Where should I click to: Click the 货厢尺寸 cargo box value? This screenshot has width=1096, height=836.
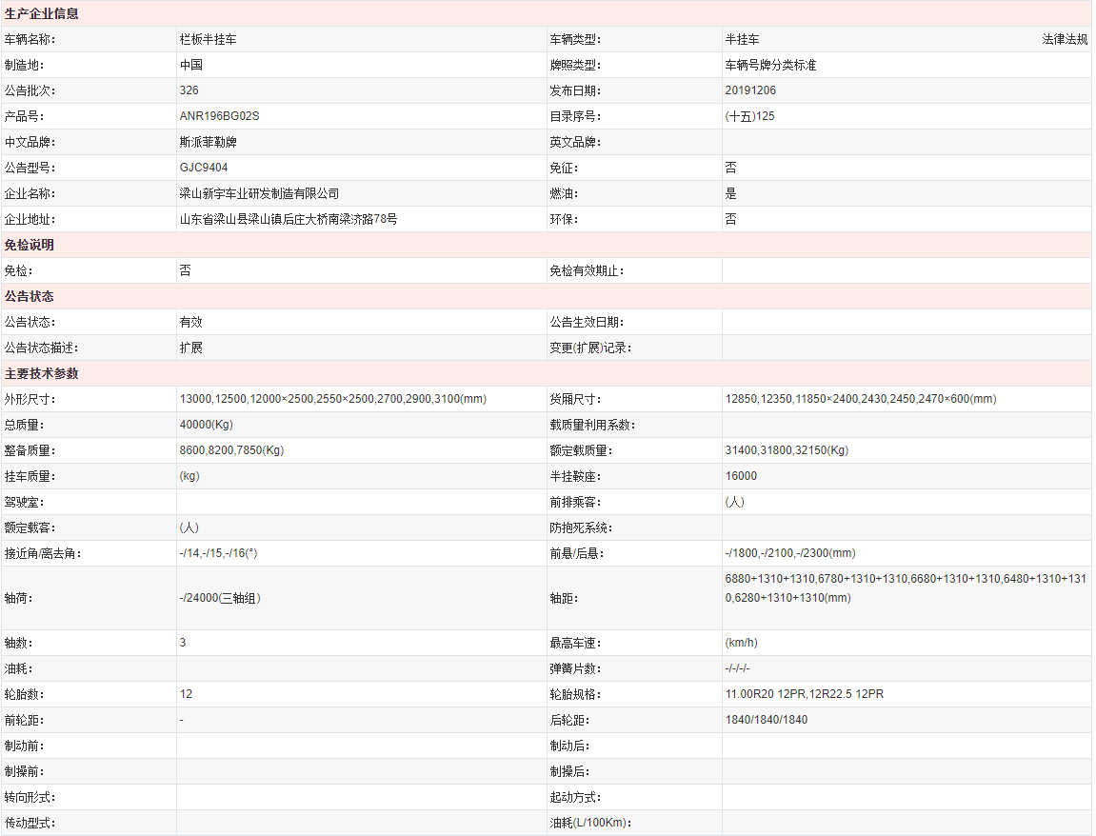click(861, 400)
